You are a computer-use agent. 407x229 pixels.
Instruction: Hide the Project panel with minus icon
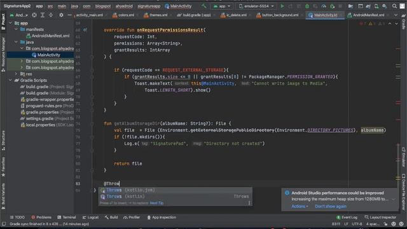69,15
